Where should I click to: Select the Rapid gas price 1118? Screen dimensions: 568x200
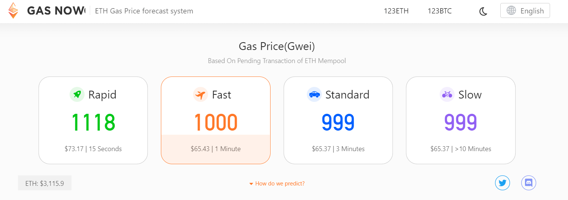[x=93, y=122]
